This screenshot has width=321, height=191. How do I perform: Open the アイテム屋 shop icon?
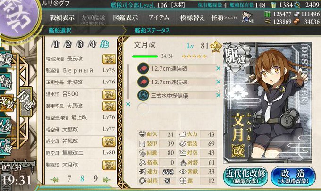(x=247, y=17)
